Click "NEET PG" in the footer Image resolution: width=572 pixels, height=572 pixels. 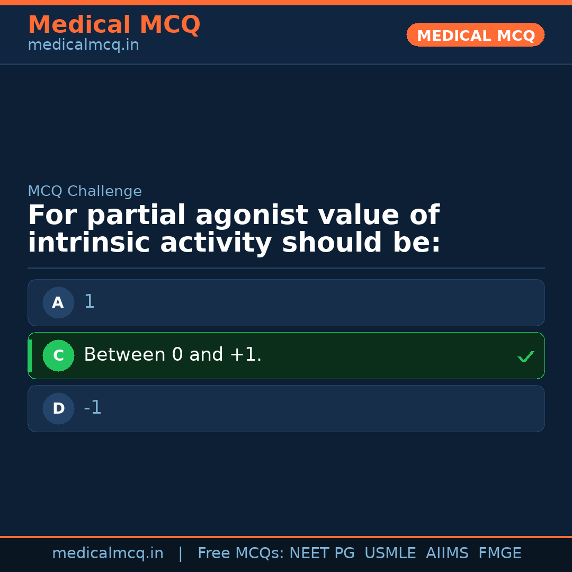[x=322, y=553]
